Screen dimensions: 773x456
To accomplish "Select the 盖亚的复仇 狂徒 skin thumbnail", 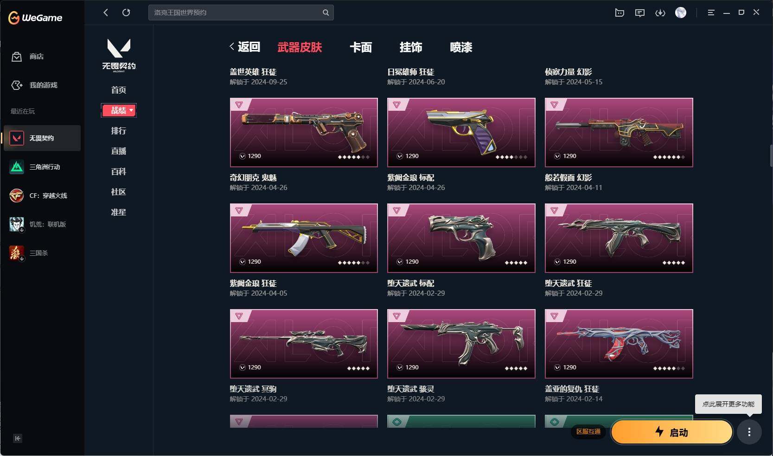I will (619, 344).
